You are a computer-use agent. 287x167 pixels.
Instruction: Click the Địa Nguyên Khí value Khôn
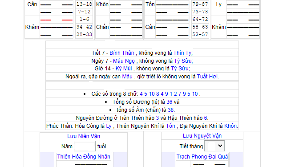(x=230, y=126)
